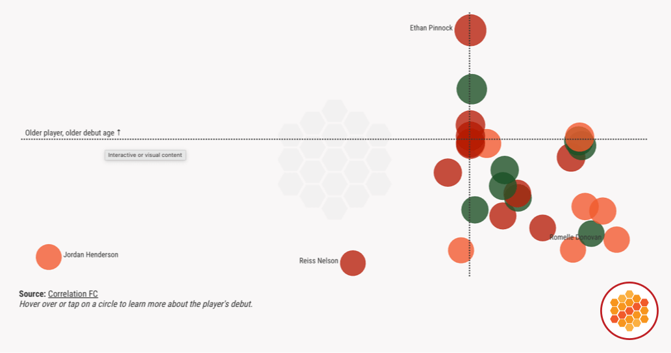The image size is (671, 353).
Task: Click the honeycomb logo badge in corner
Action: pyautogui.click(x=629, y=311)
